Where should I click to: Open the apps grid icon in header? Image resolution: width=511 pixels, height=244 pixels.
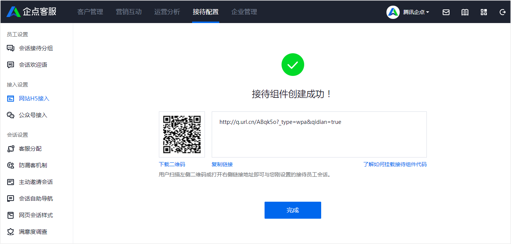(x=484, y=12)
